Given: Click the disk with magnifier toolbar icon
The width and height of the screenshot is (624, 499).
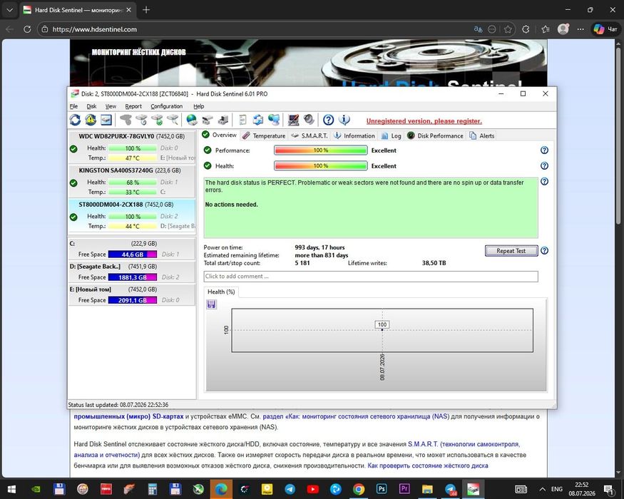Looking at the screenshot, I should pos(173,120).
